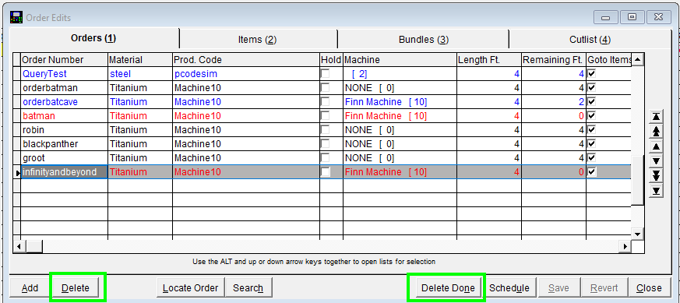680x303 pixels.
Task: Toggle Goto Items checkbox for blackpanther
Action: click(x=591, y=143)
